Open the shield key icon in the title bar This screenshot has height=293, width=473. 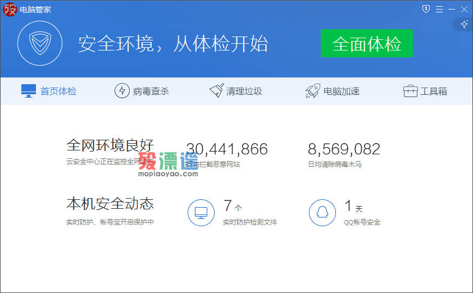[426, 9]
